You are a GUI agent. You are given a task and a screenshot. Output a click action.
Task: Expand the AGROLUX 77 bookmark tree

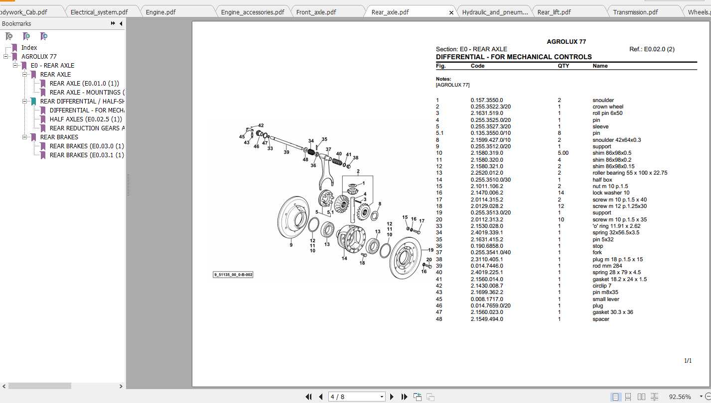coord(5,56)
